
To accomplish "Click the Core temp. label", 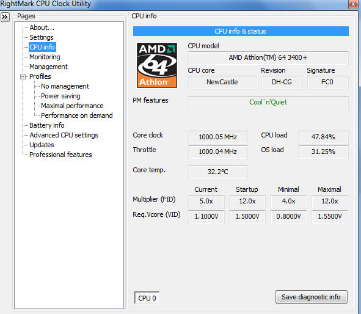I will [149, 170].
